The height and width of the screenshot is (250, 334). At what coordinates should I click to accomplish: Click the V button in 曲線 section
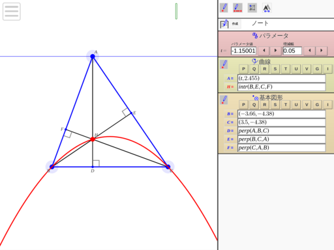pos(307,69)
